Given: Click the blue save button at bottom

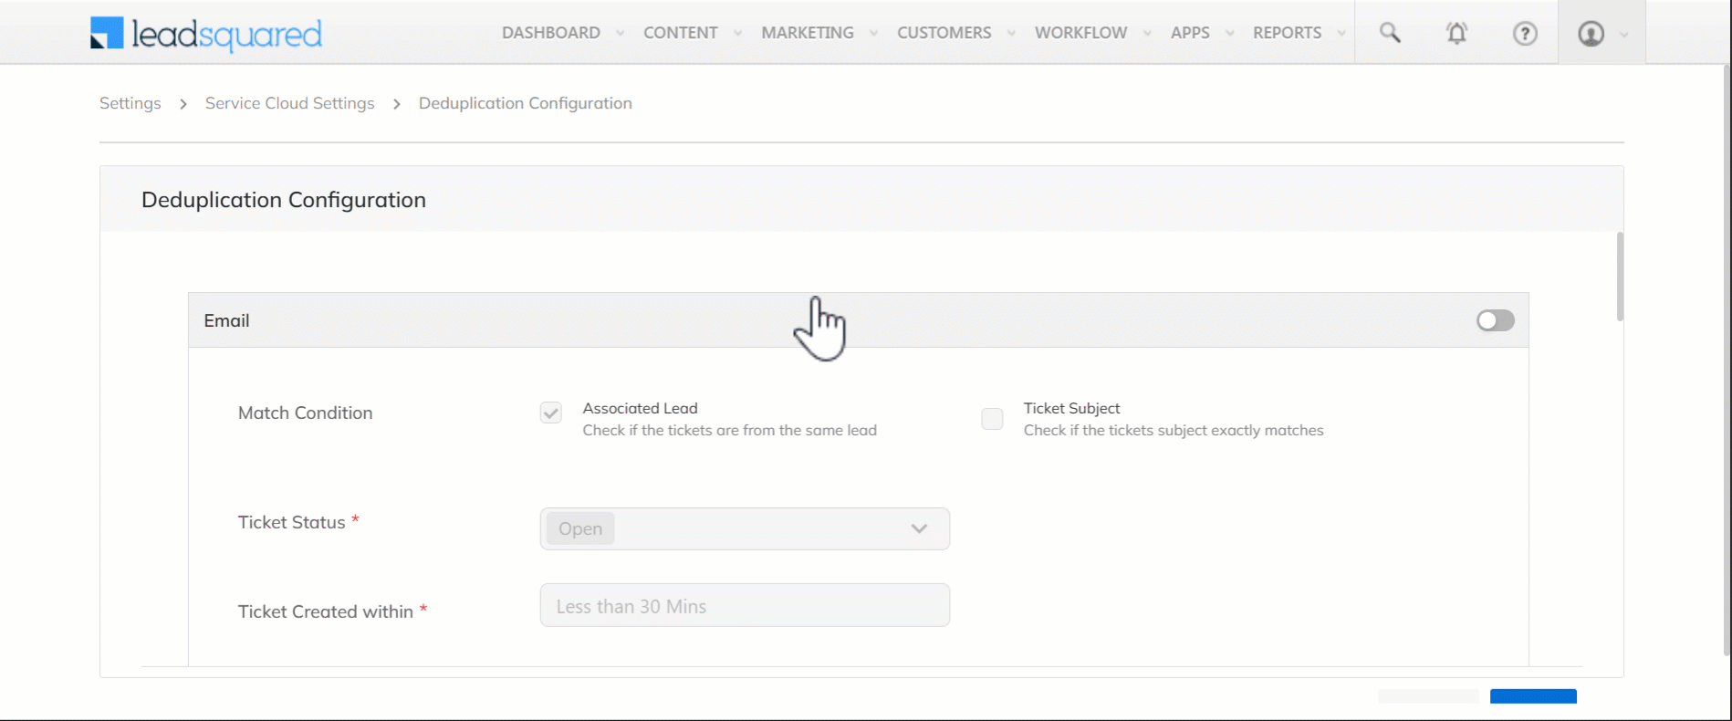Looking at the screenshot, I should tap(1533, 696).
